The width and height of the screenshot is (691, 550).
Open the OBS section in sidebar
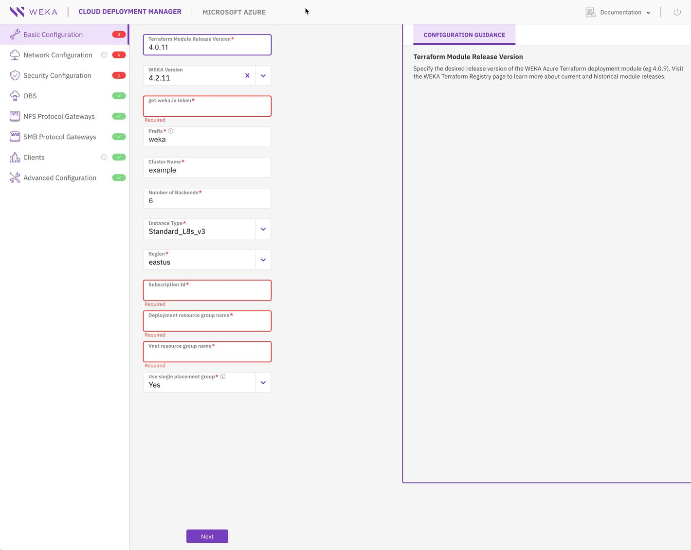point(30,96)
